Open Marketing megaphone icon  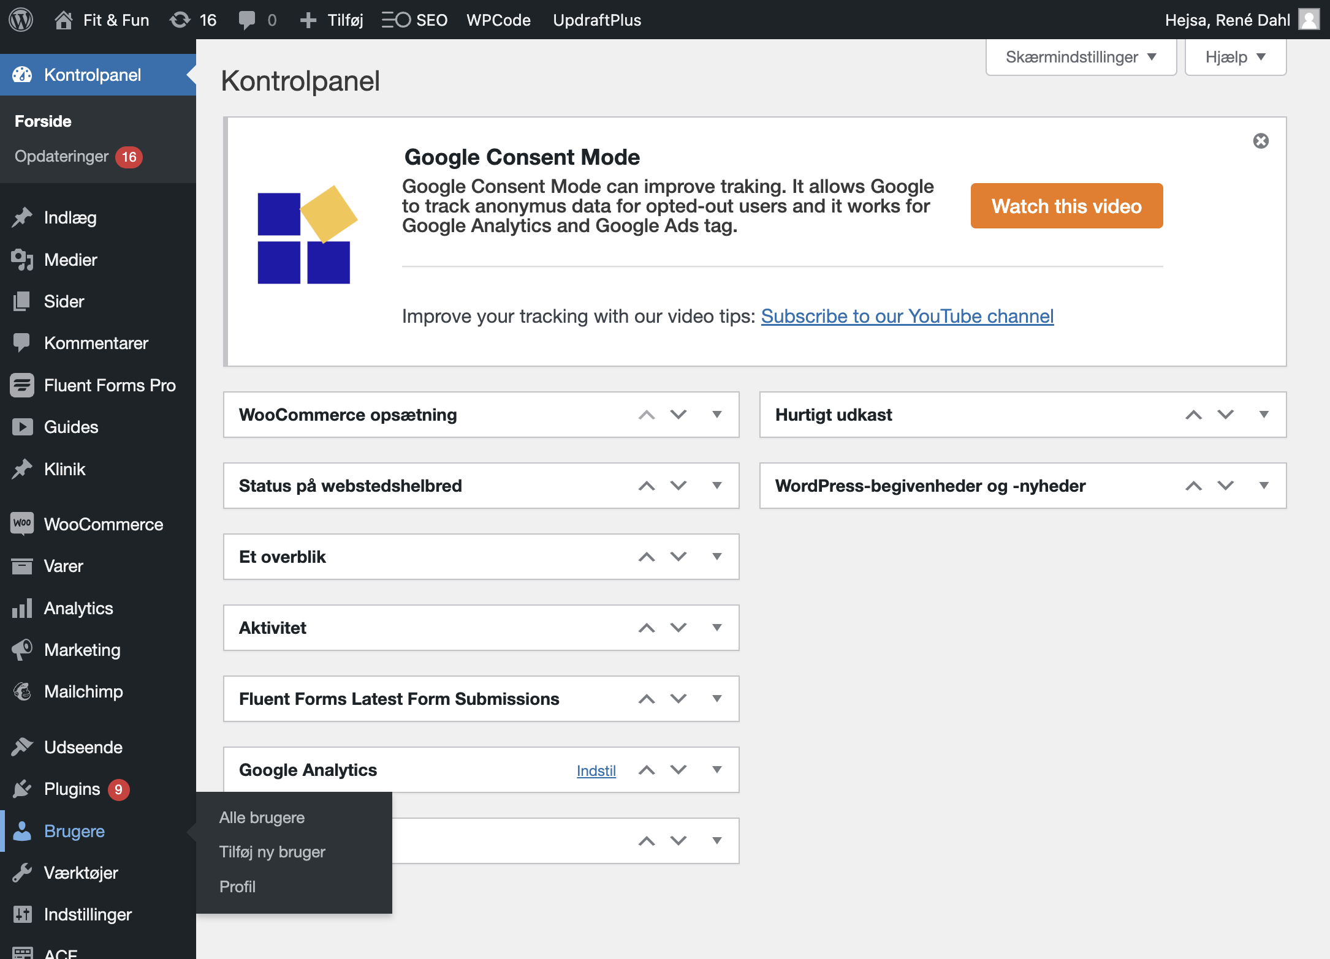(x=22, y=650)
